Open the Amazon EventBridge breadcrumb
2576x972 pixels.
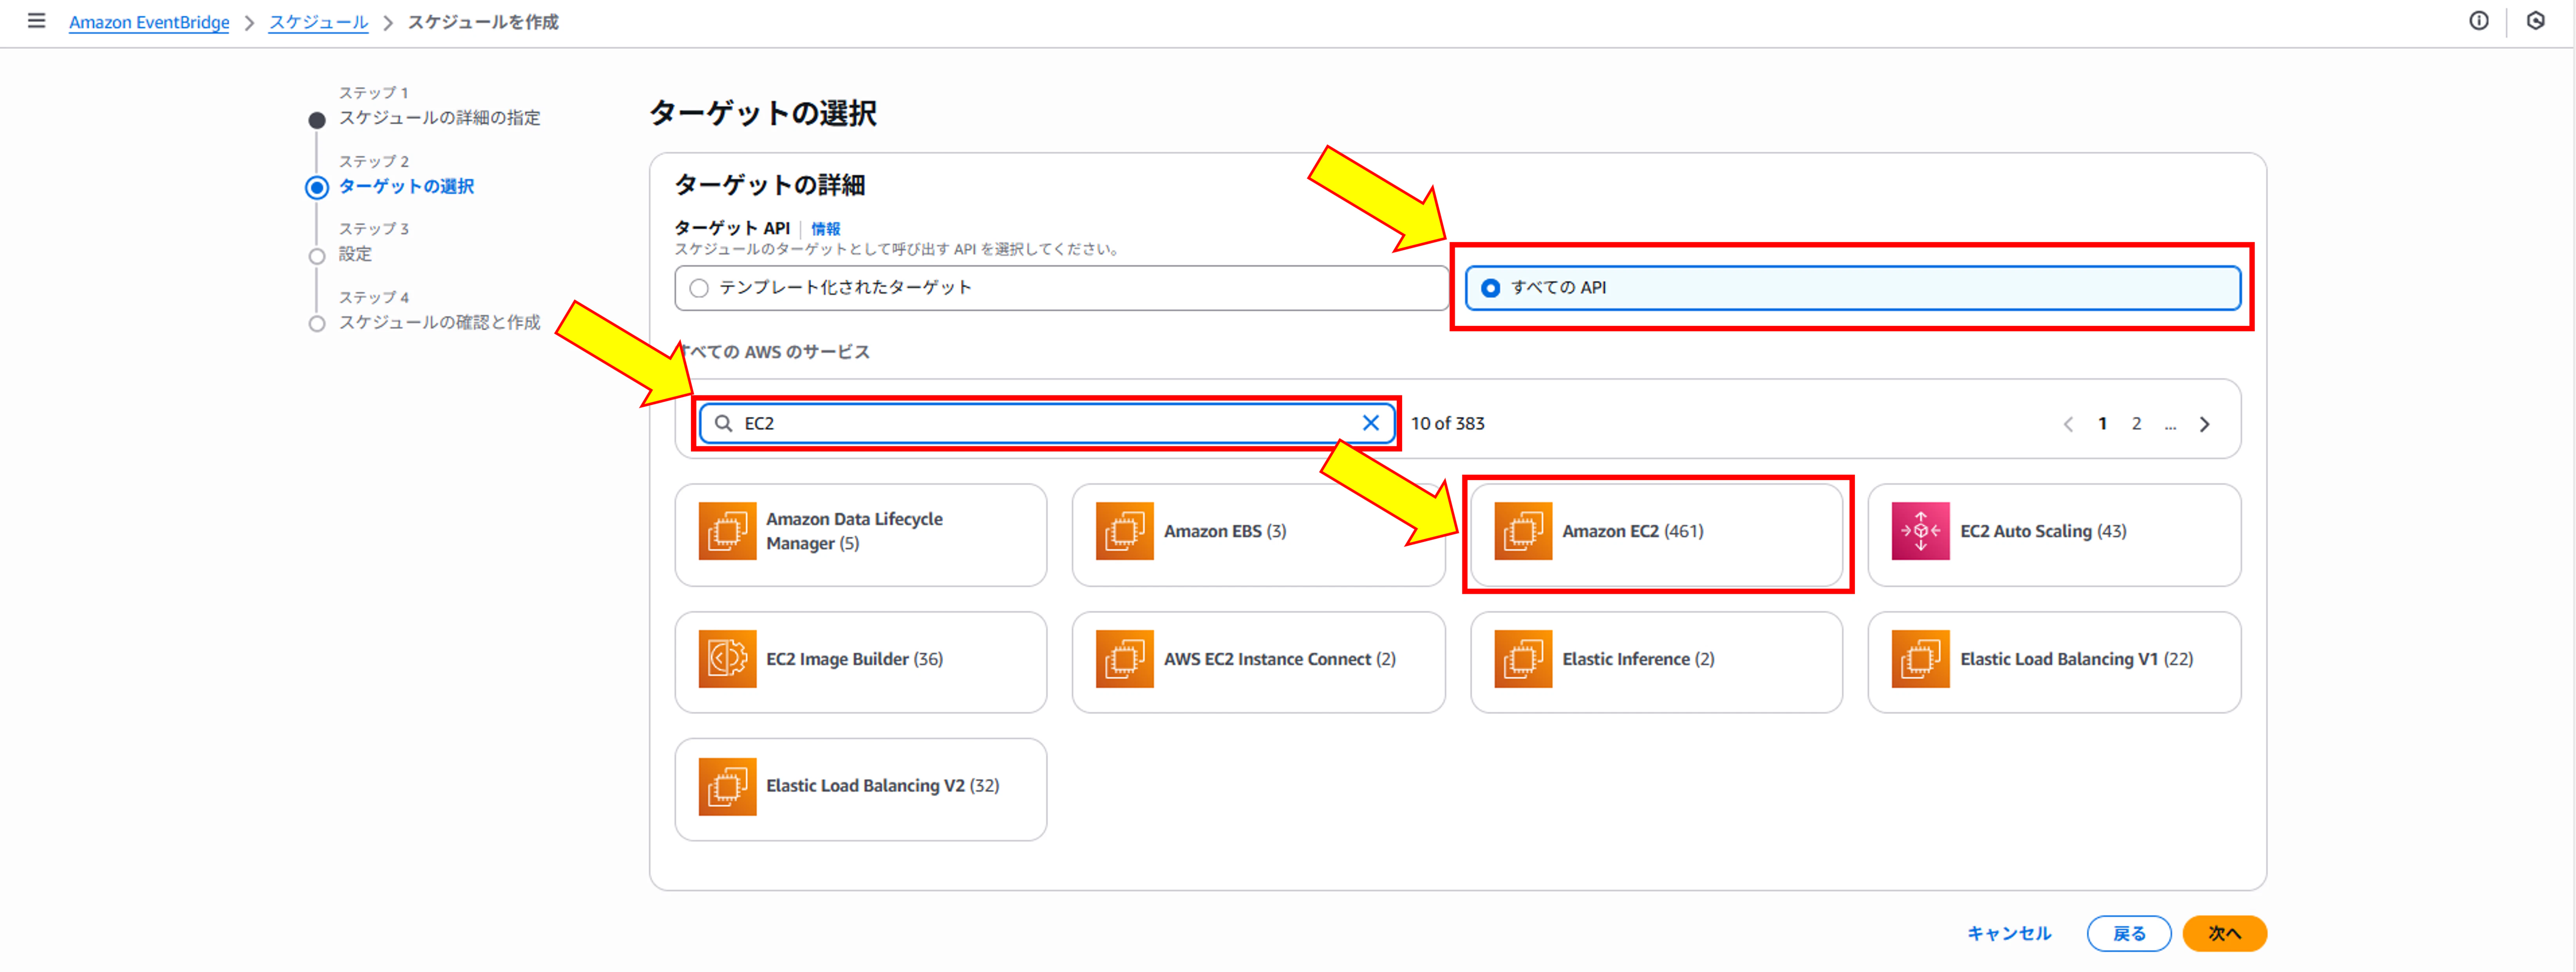(x=149, y=22)
